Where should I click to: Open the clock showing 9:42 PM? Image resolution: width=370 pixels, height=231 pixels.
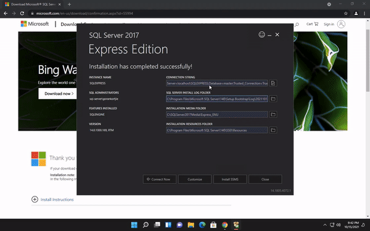coord(351,225)
